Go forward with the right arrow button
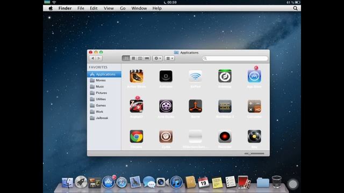344x193 pixels. coord(99,58)
